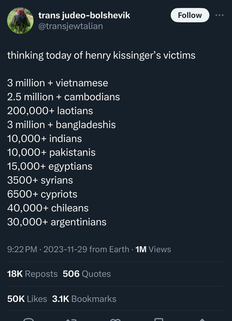The height and width of the screenshot is (321, 232).
Task: Tap the bookmark icon below the tweet
Action: (x=159, y=319)
